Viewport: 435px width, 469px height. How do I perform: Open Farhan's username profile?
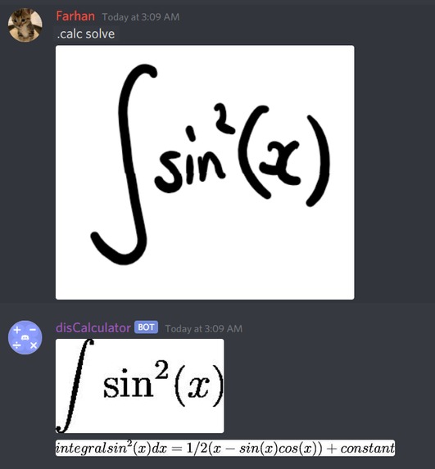click(75, 16)
